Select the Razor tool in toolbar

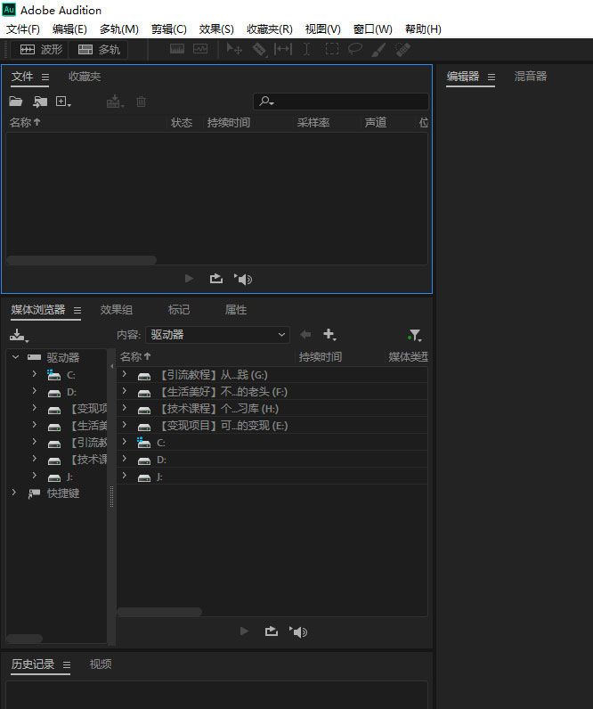(x=259, y=50)
